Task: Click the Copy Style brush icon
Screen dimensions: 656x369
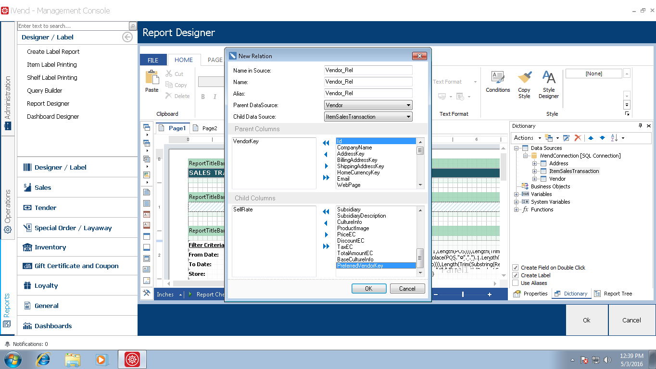Action: click(524, 78)
